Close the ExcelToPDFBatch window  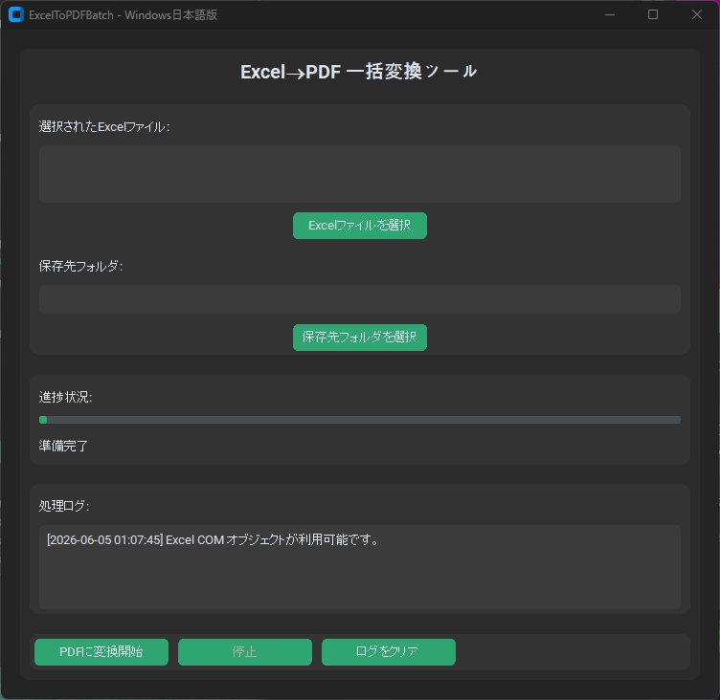(x=697, y=14)
